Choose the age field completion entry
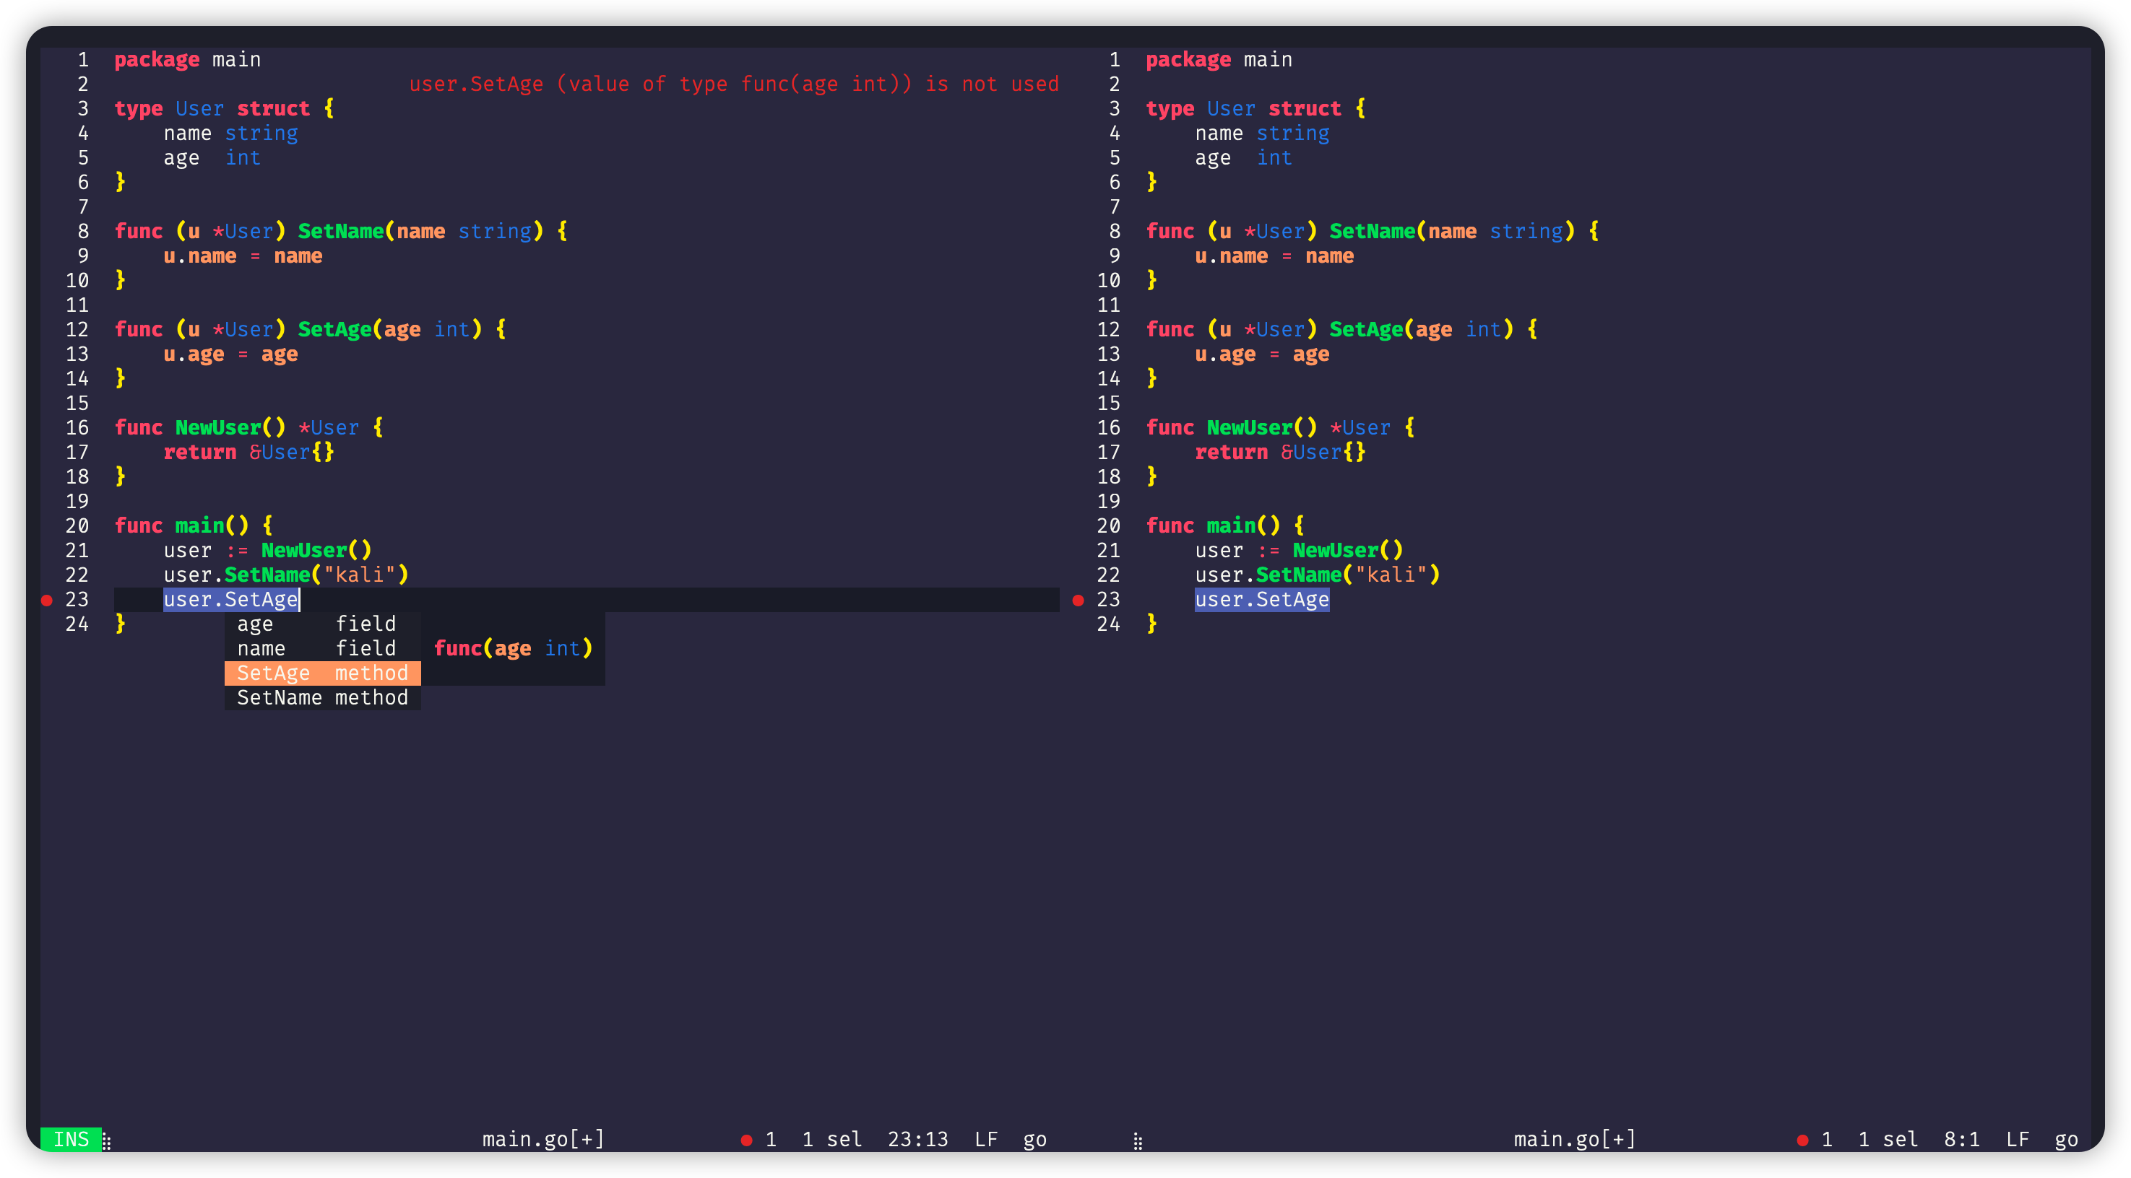The image size is (2131, 1178). pyautogui.click(x=323, y=624)
